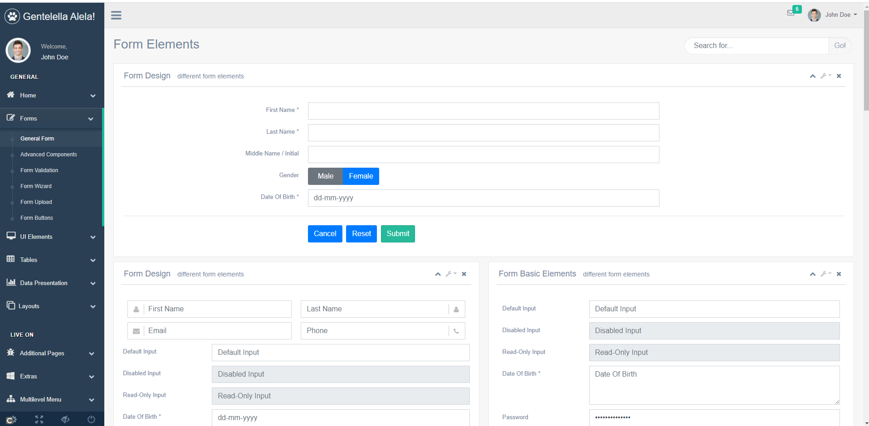This screenshot has width=869, height=426.
Task: Expand the UI Elements sidebar menu
Action: 52,237
